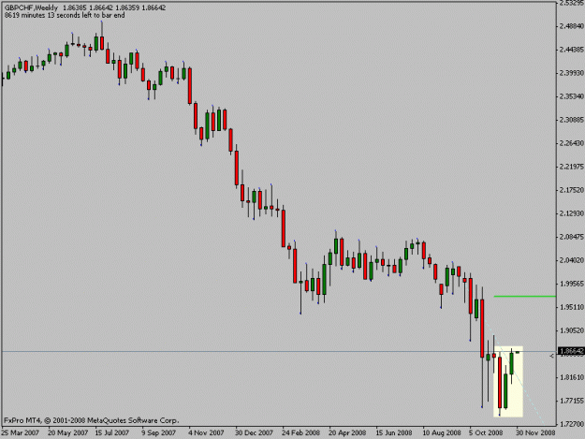Click the 25 Mar 2007 date label
Image resolution: width=585 pixels, height=439 pixels.
click(21, 433)
